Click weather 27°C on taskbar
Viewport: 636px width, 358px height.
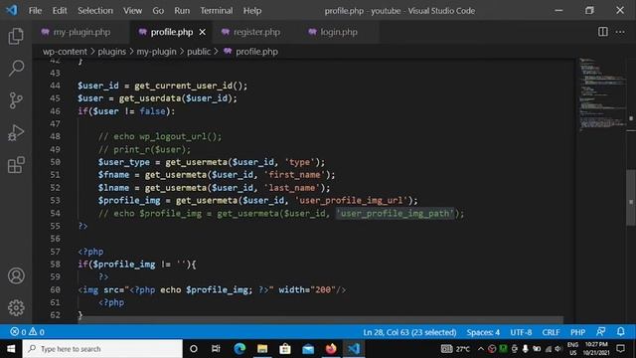[x=455, y=349]
